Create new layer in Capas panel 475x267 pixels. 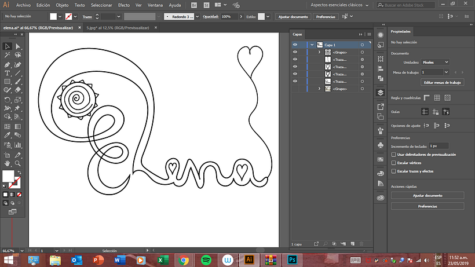tap(353, 244)
